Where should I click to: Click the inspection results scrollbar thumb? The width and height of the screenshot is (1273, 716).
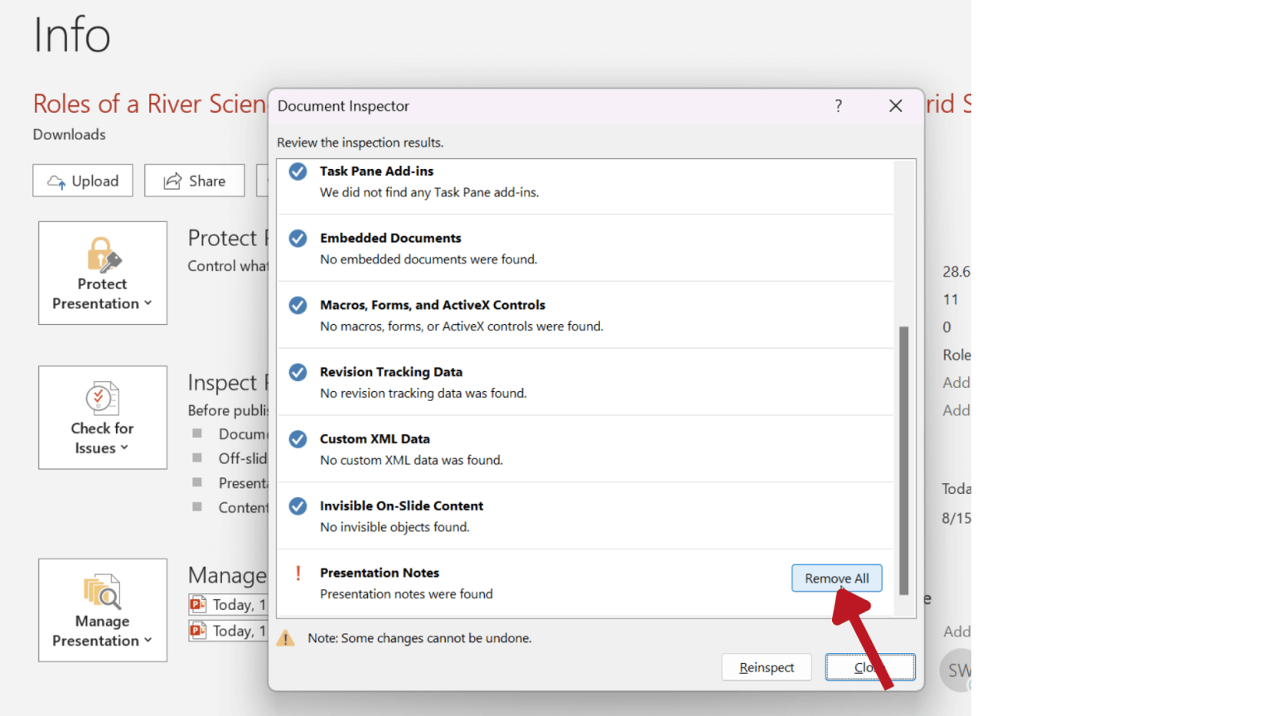[903, 460]
